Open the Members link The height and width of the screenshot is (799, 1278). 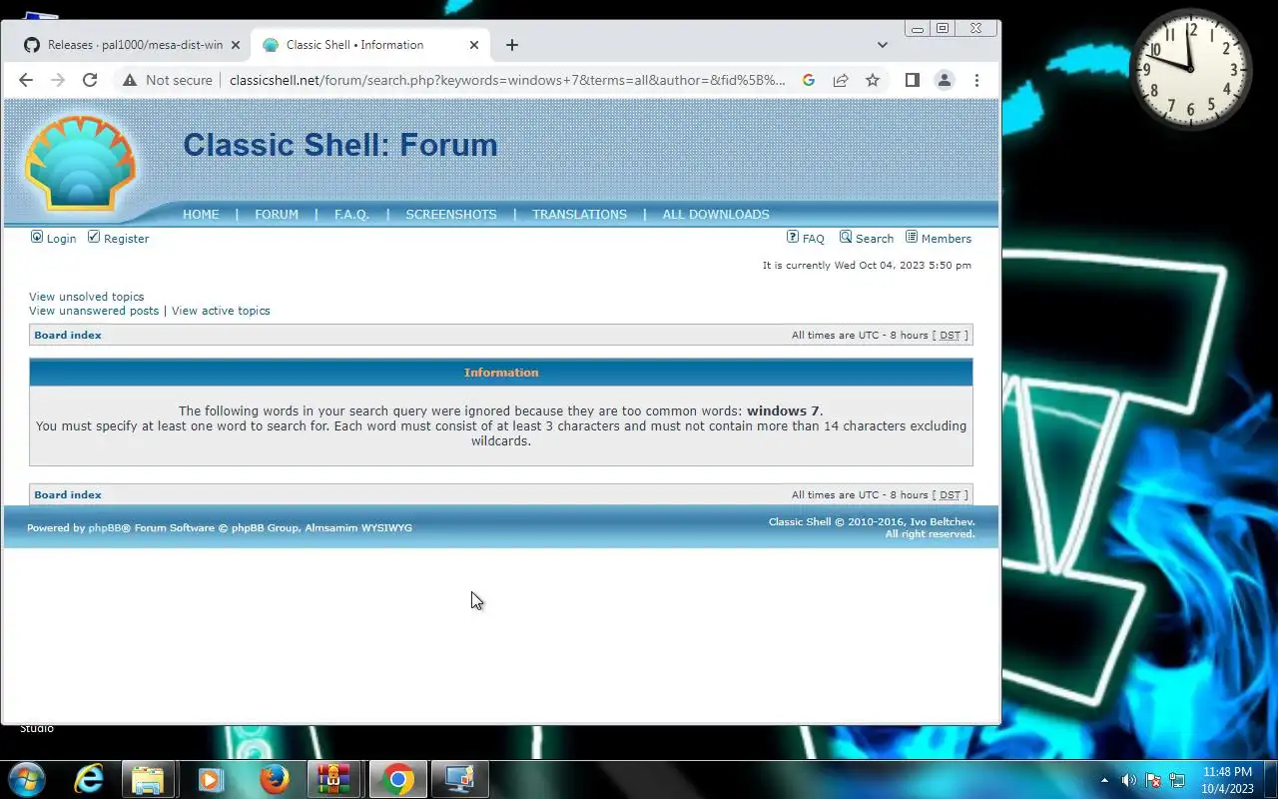(x=947, y=239)
